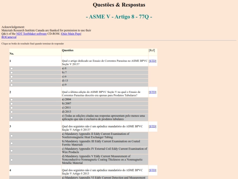Click the 'ASME V - Artigo 8 - 77Q' heading

tap(119, 17)
